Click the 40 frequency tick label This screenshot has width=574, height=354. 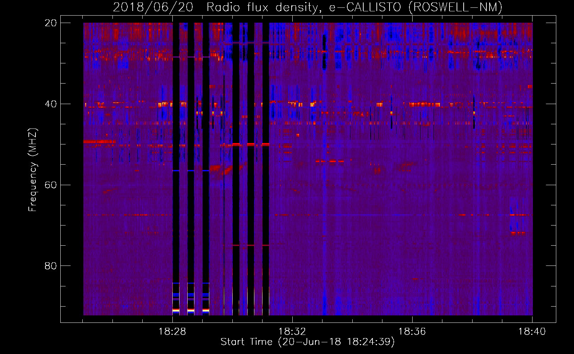point(50,104)
